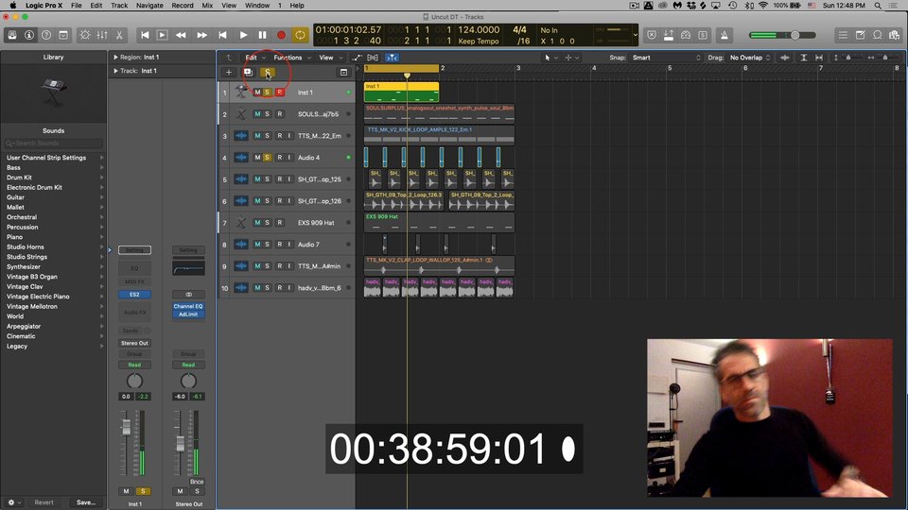This screenshot has width=908, height=510.
Task: Toggle the automation curve icon
Action: 357,58
